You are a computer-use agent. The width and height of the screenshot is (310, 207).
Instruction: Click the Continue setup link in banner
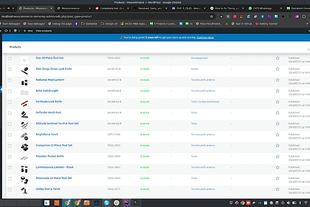pos(205,38)
